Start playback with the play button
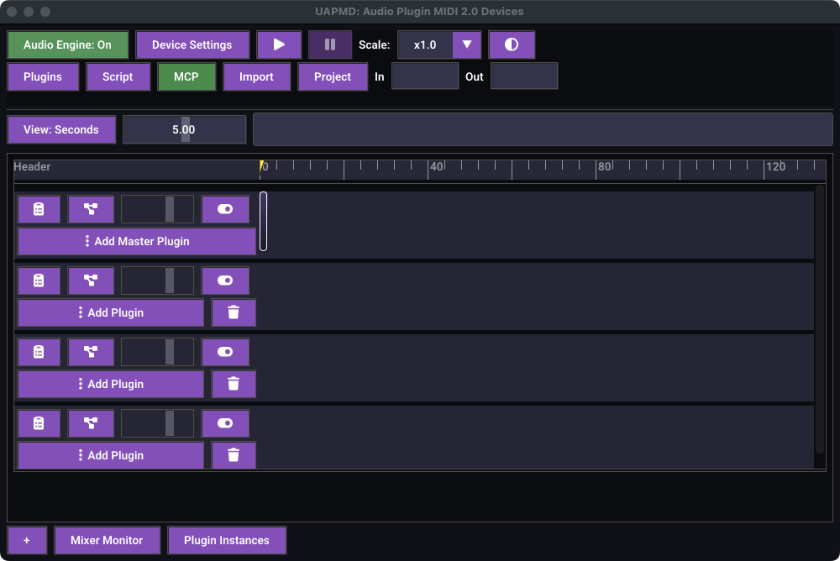The image size is (840, 561). 279,45
